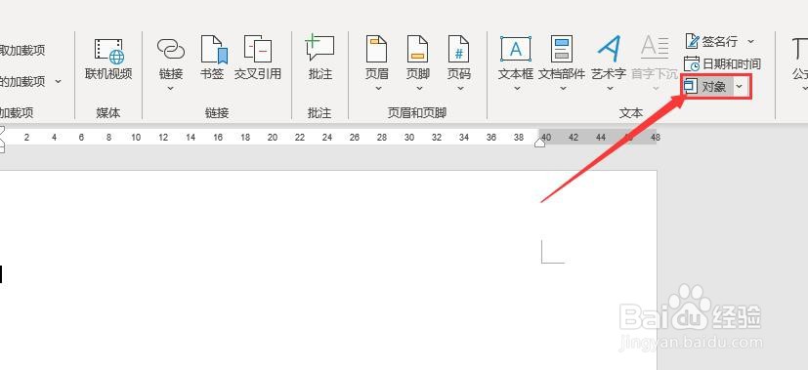
Task: Expand the 签名行 dropdown arrow
Action: coord(750,41)
